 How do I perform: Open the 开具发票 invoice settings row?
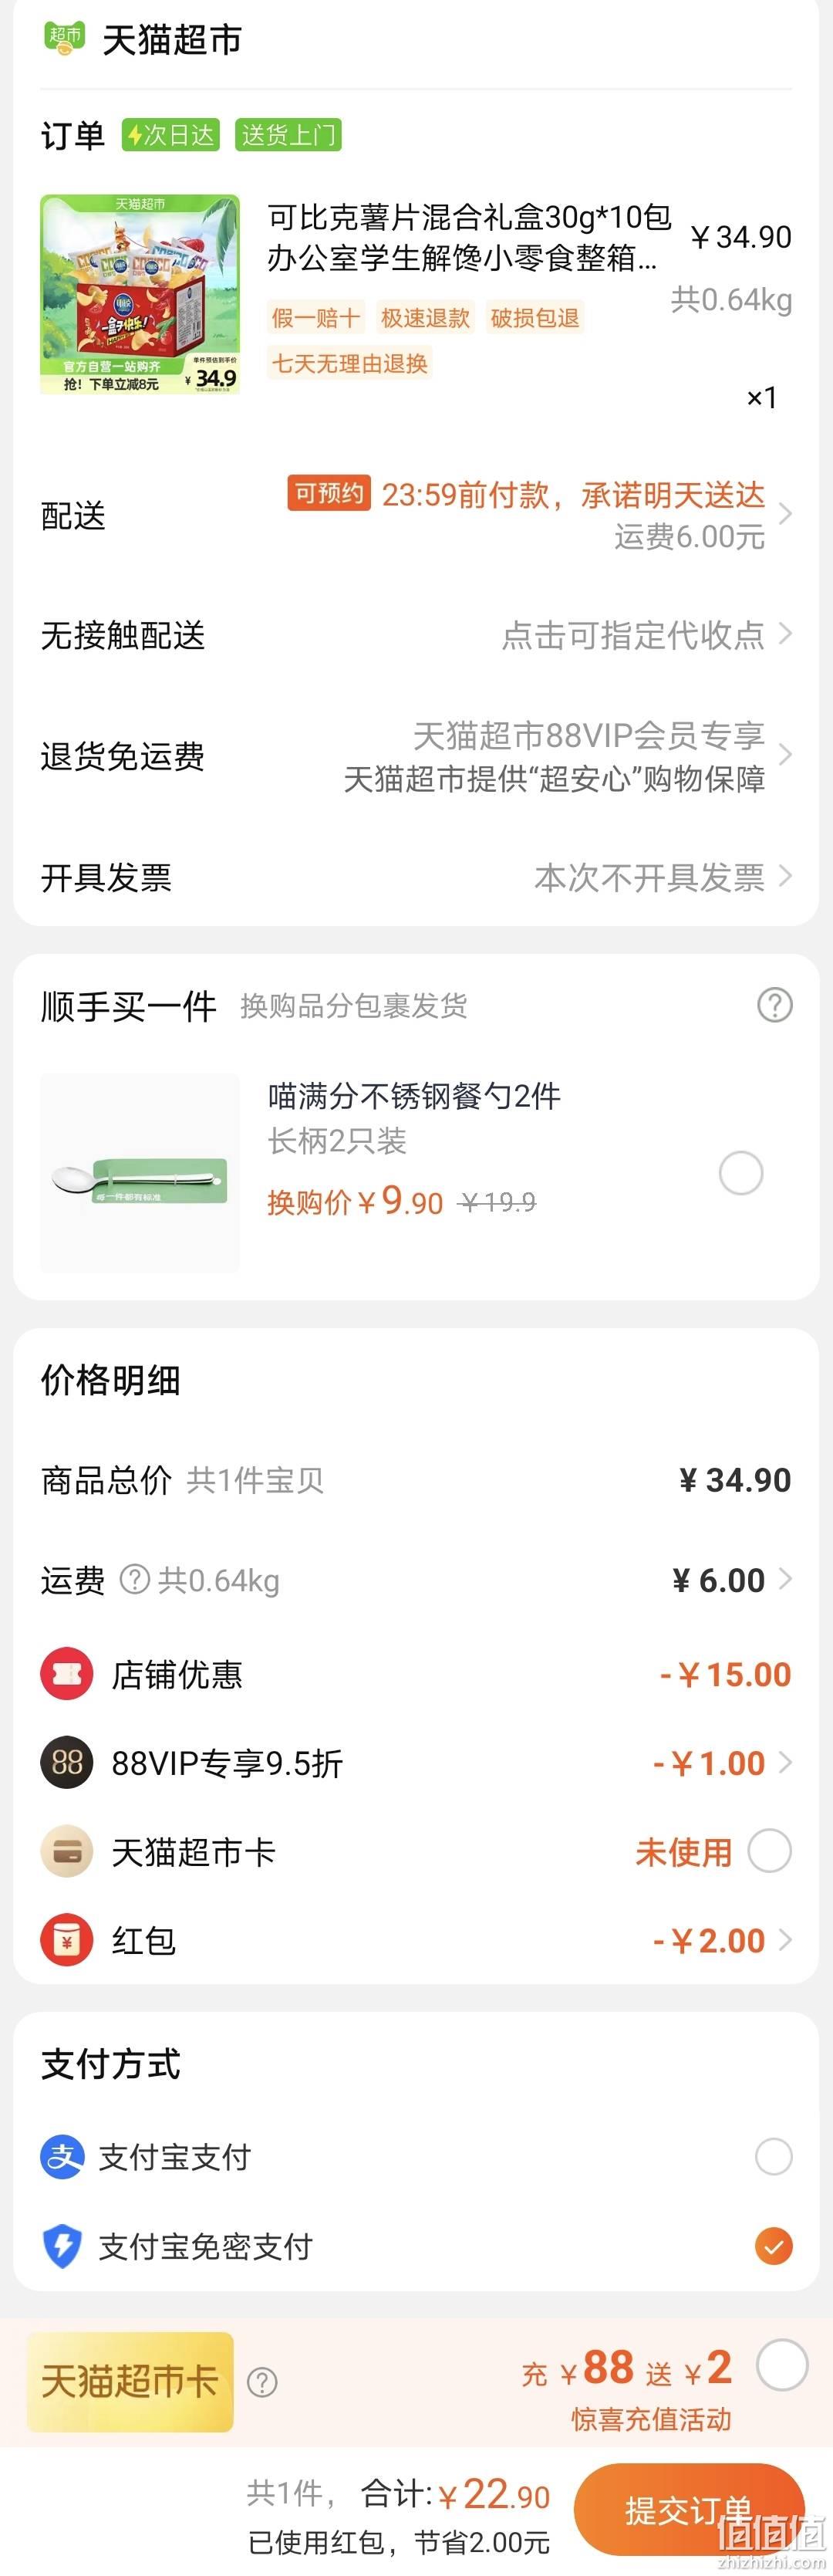coord(416,877)
